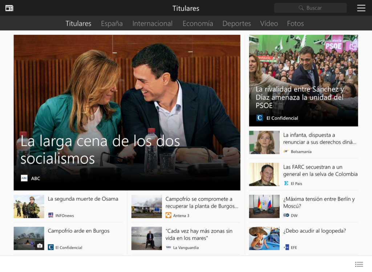Click the camera icon on Burgos thumbnail
Image resolution: width=372 pixels, height=272 pixels.
tap(40, 245)
